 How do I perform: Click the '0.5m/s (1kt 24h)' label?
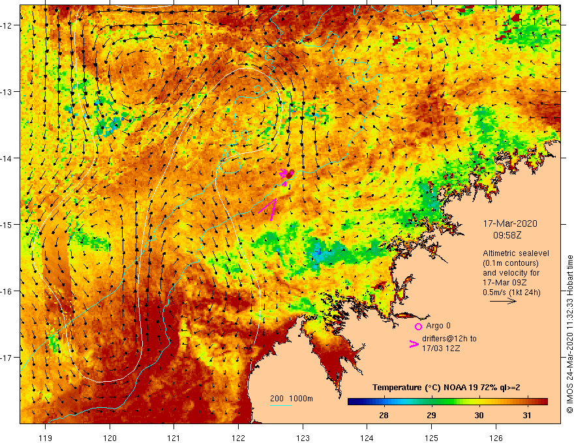click(x=511, y=293)
